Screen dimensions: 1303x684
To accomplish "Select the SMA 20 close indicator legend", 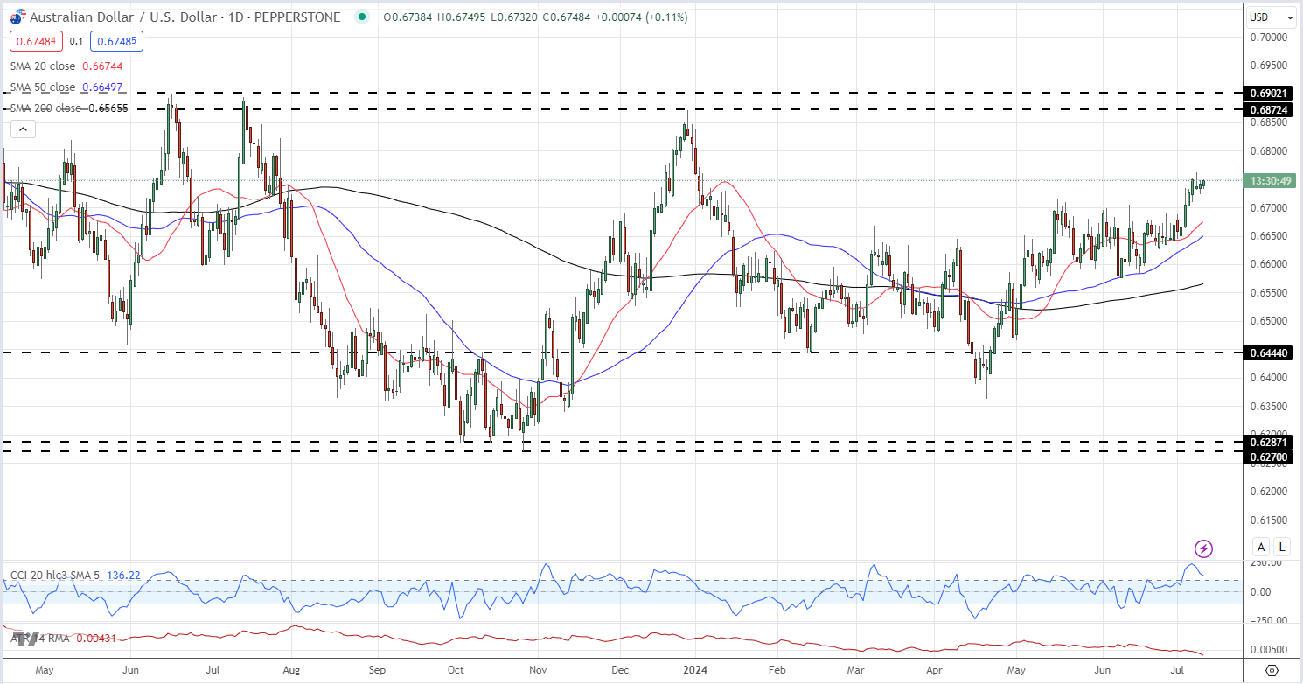I will [x=42, y=66].
